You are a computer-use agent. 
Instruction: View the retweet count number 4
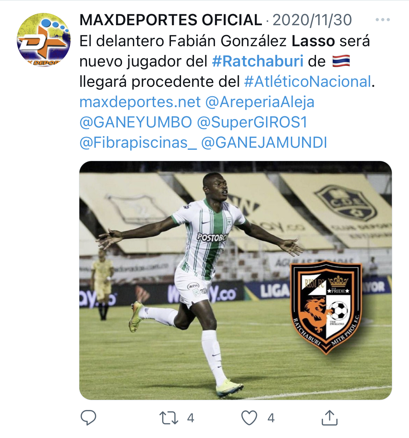pyautogui.click(x=191, y=418)
